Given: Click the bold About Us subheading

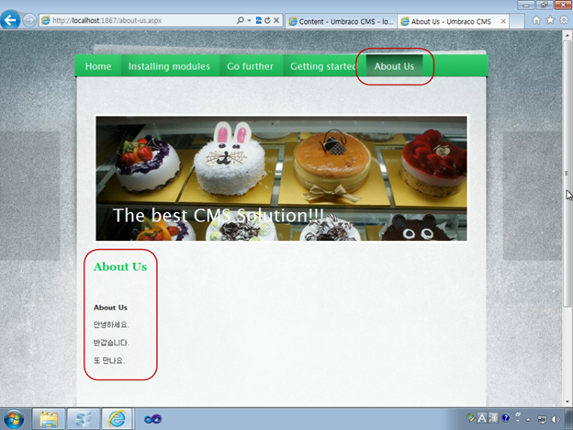Looking at the screenshot, I should click(x=110, y=308).
